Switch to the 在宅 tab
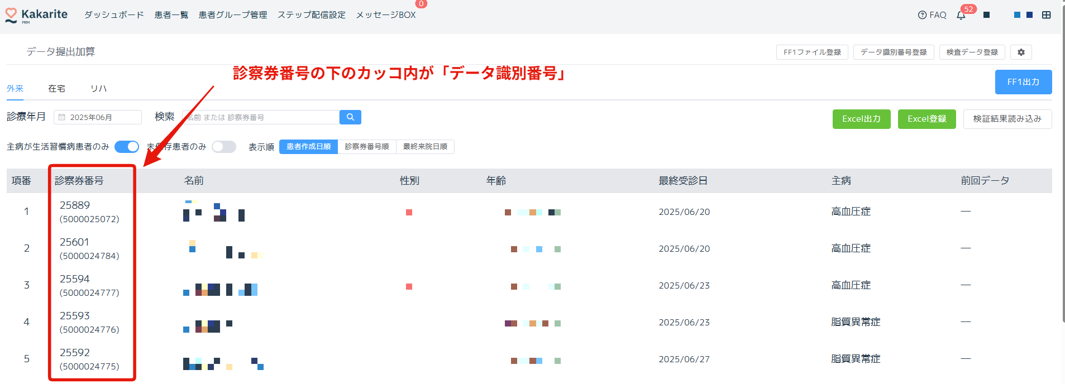 pos(56,89)
